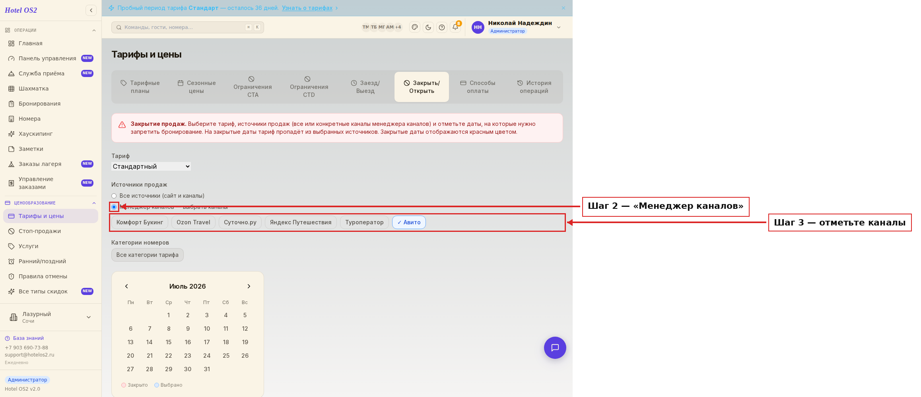Select "Все источники (сайт и каналы)" radio
This screenshot has width=921, height=397.
coord(114,196)
